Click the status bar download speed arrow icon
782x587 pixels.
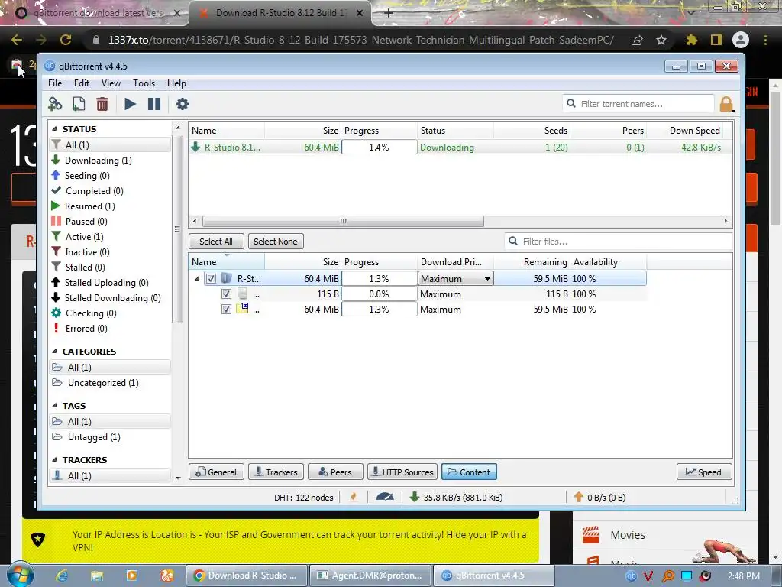414,497
